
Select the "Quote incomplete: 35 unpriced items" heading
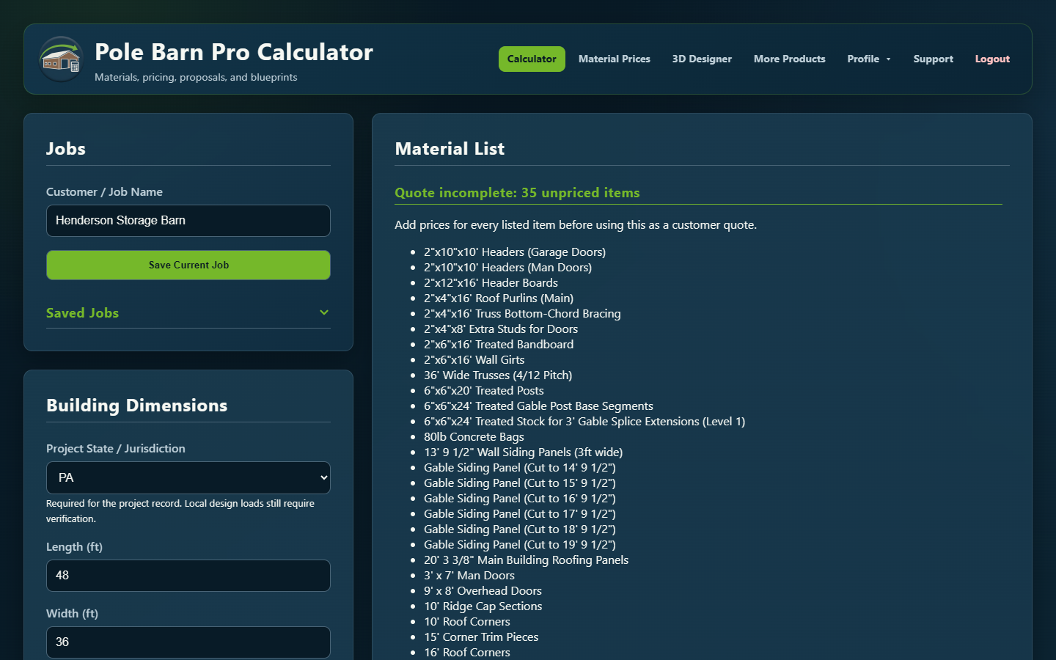tap(517, 193)
